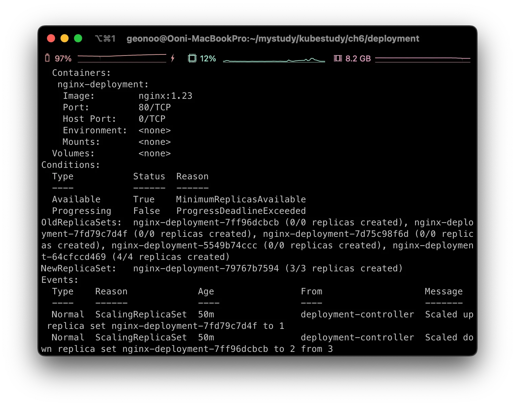Click the last line ending 'to 2 from 3'
Image resolution: width=515 pixels, height=406 pixels.
click(x=187, y=349)
